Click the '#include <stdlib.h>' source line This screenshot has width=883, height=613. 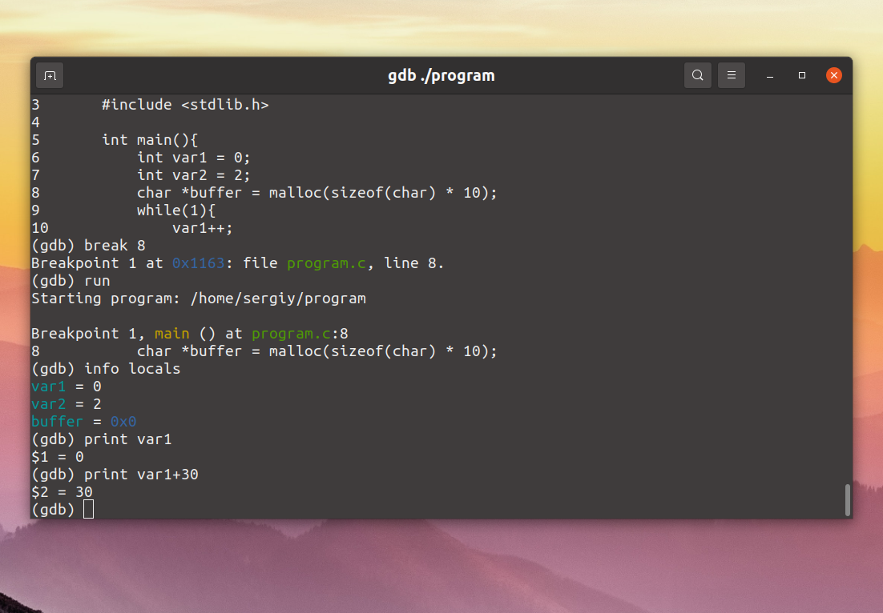click(185, 105)
